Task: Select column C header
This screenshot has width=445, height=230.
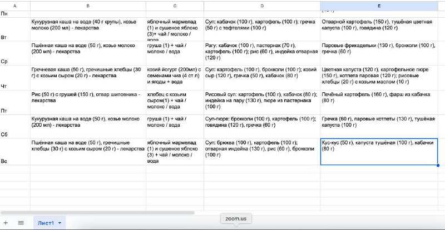Action: point(175,5)
